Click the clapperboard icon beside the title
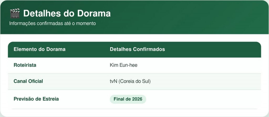Viewport: 269px width, 117px height. tap(15, 13)
